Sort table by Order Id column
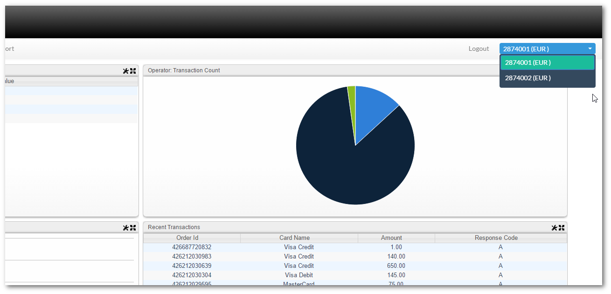611x294 pixels. point(192,238)
